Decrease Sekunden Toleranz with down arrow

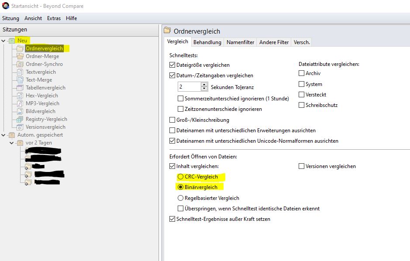tap(204, 89)
